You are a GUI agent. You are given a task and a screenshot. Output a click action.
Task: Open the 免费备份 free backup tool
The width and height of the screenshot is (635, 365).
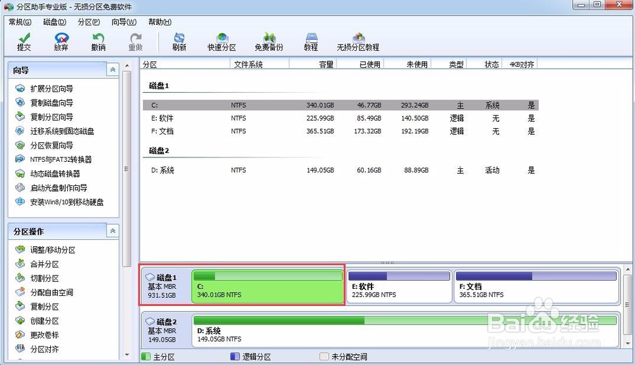coord(269,42)
